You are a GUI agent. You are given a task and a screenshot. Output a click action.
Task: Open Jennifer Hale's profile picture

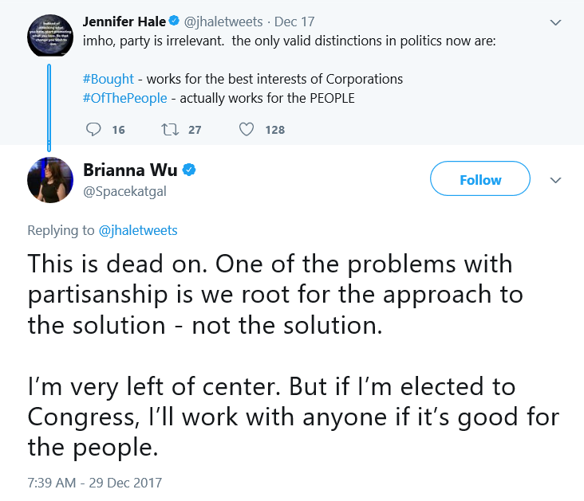[50, 36]
